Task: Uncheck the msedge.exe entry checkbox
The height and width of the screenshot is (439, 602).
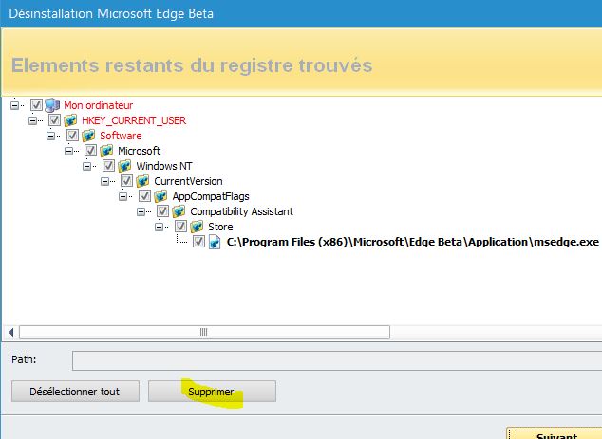Action: 198,241
